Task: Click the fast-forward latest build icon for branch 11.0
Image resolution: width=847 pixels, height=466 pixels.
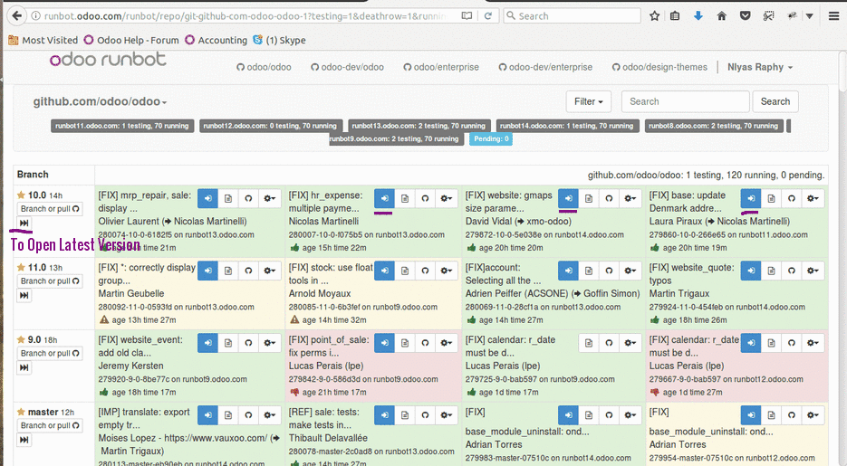Action: point(24,296)
